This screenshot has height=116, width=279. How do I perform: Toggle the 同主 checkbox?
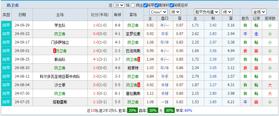pos(133,5)
